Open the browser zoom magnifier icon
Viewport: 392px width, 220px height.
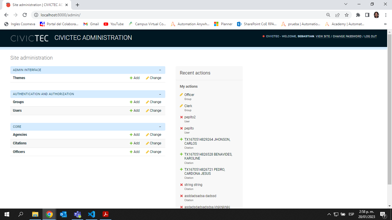click(x=328, y=15)
